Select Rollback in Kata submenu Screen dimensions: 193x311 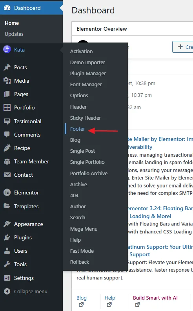80,262
